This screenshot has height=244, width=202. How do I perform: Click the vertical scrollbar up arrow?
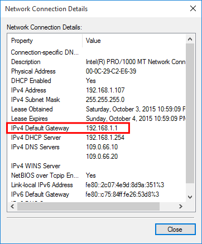click(190, 39)
